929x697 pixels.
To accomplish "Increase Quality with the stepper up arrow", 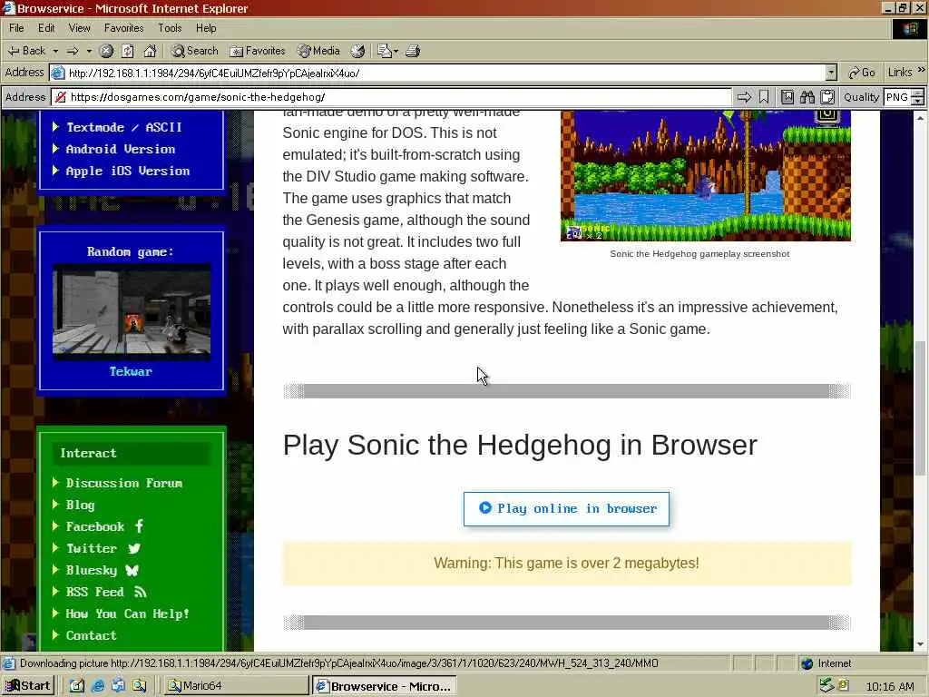I will pyautogui.click(x=918, y=93).
